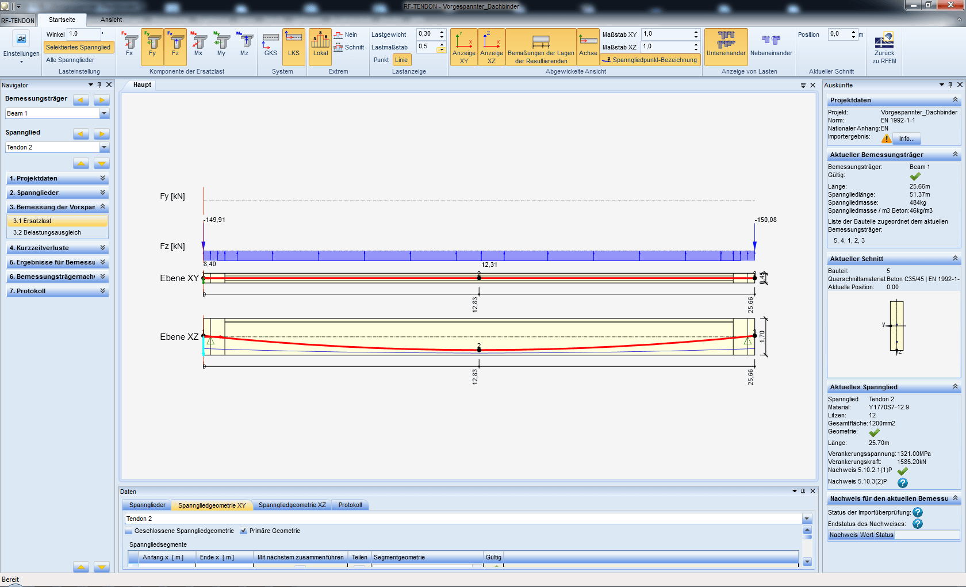Click the Mit nächstem zusammenführen column header

pyautogui.click(x=300, y=557)
